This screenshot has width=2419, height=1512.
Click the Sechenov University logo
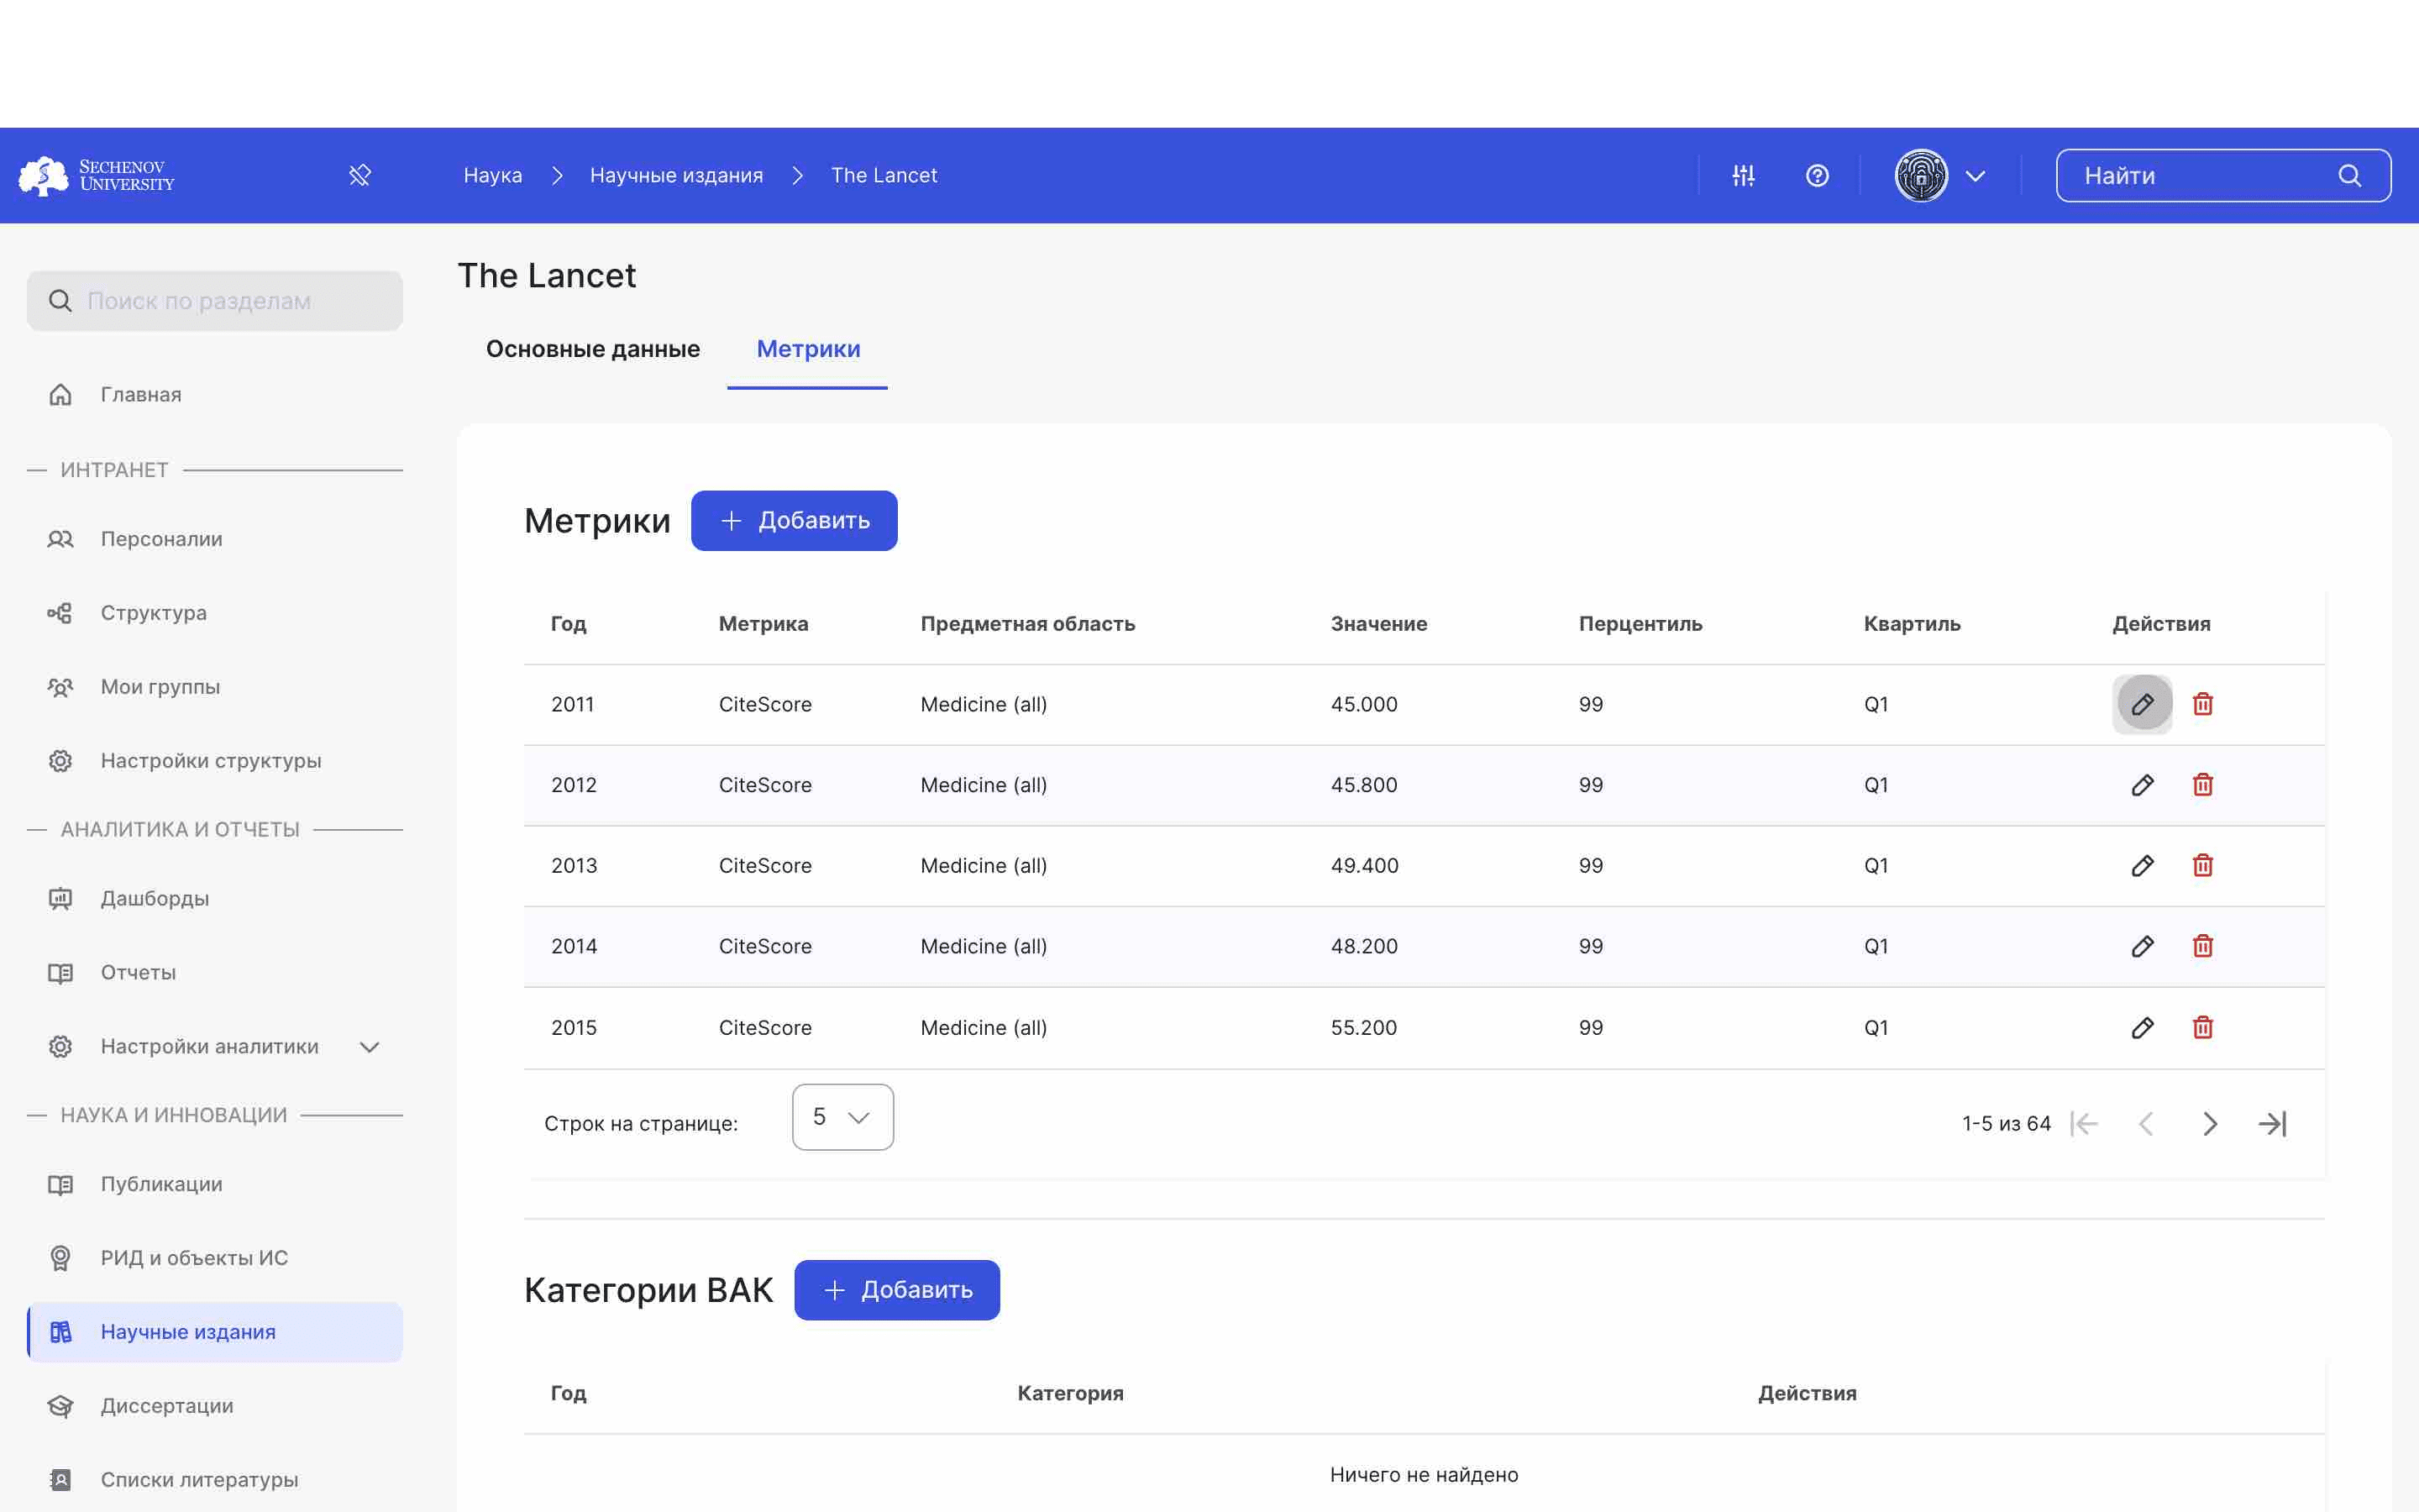click(97, 175)
